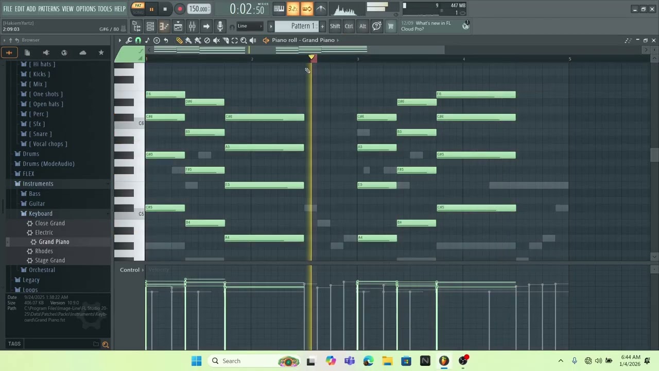Select the Draw pencil tool
The height and width of the screenshot is (371, 659).
click(x=179, y=40)
